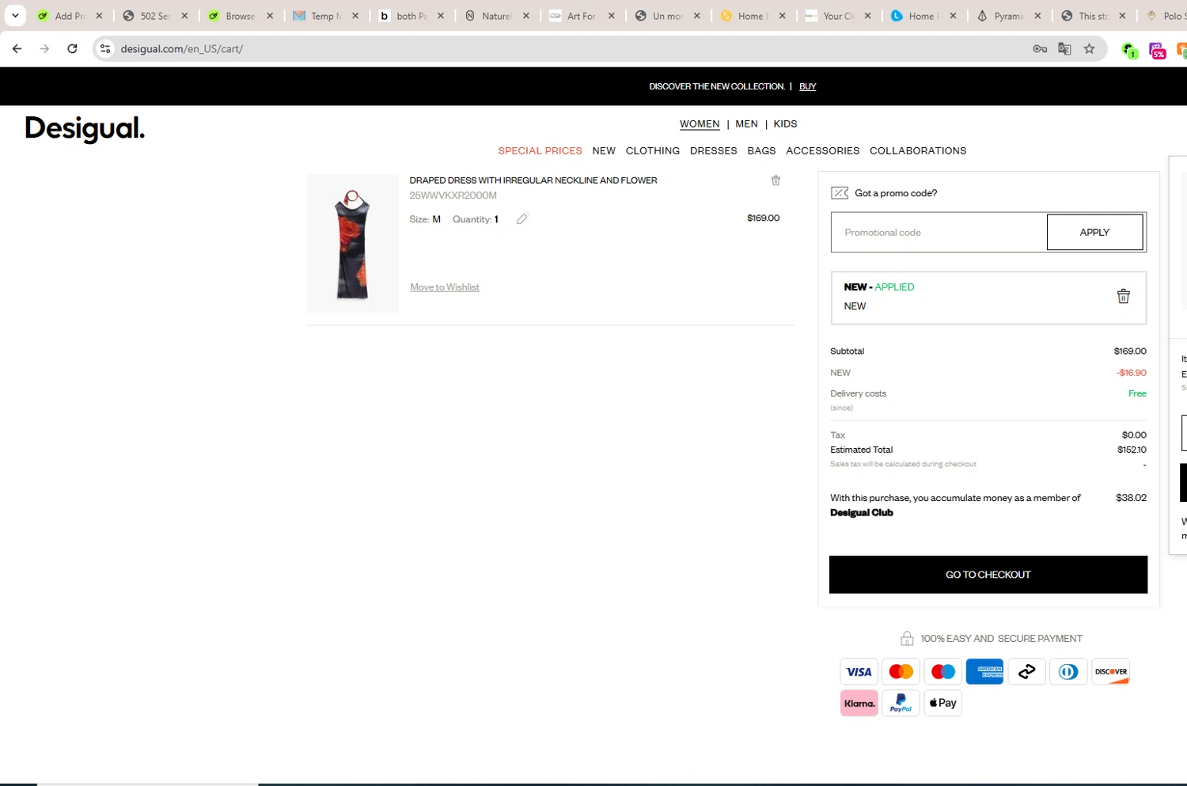Screen dimensions: 1187x786
Task: Switch to the Art For tab
Action: (x=582, y=16)
